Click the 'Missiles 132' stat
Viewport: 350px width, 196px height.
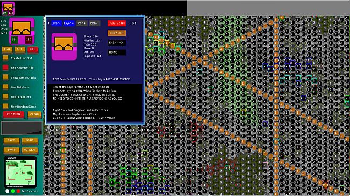(92, 41)
